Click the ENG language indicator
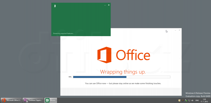This screenshot has width=211, height=103. [x=197, y=100]
